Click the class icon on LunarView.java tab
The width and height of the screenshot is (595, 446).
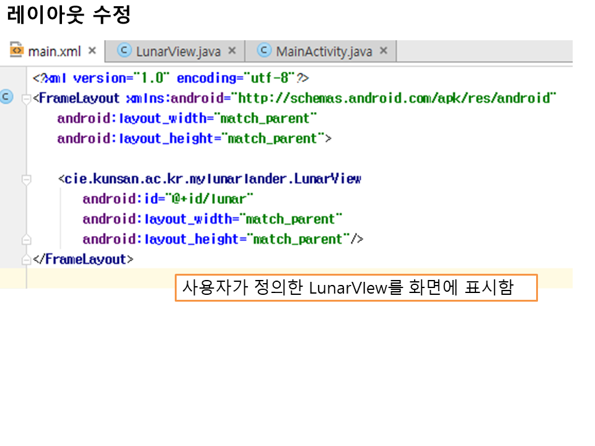(125, 51)
